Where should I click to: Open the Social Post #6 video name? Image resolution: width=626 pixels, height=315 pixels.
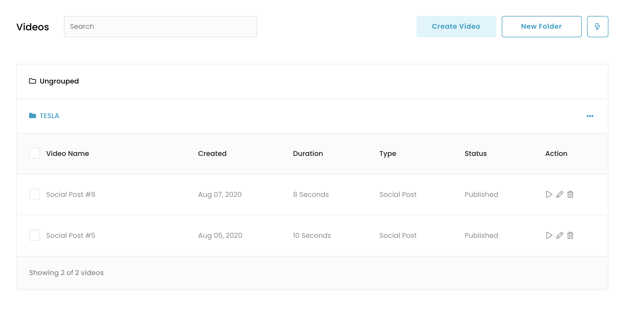[x=71, y=194]
